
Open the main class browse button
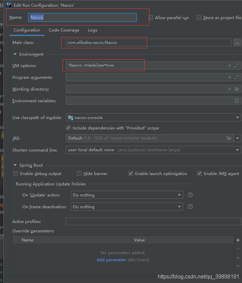pos(237,43)
